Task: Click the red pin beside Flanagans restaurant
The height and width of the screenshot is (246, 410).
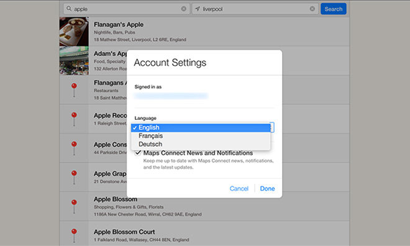Action: click(x=74, y=89)
